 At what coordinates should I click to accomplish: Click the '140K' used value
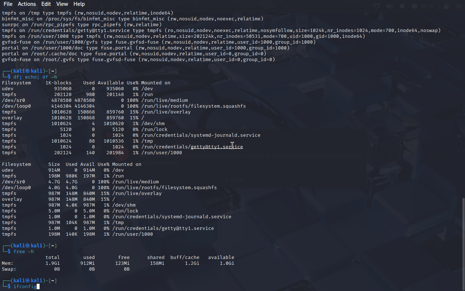click(x=72, y=234)
